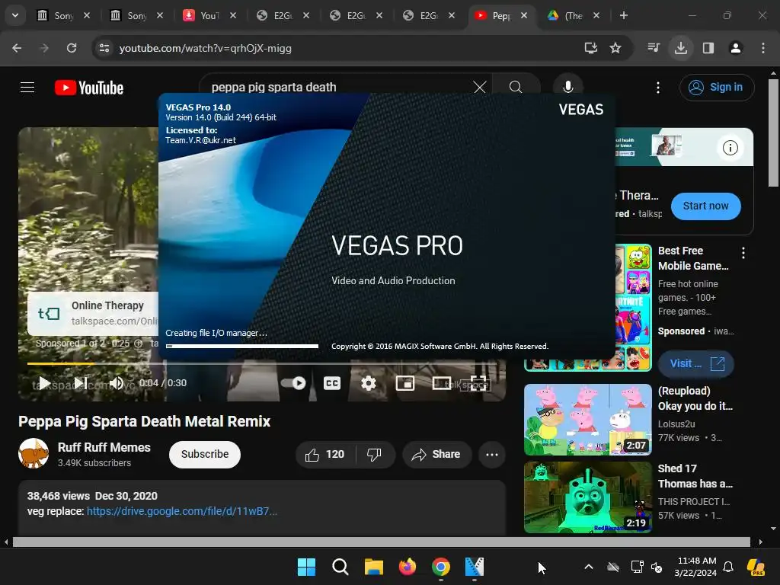Like the video with 120 likes

pos(324,454)
